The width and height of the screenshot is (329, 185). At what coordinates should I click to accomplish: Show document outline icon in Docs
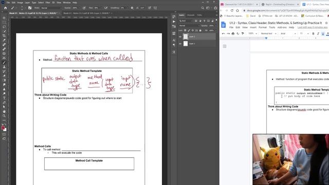tap(225, 46)
